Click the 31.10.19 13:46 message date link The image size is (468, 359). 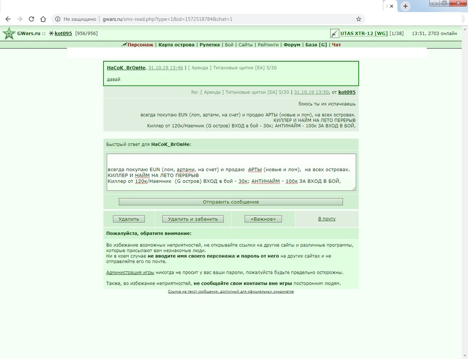(x=166, y=68)
